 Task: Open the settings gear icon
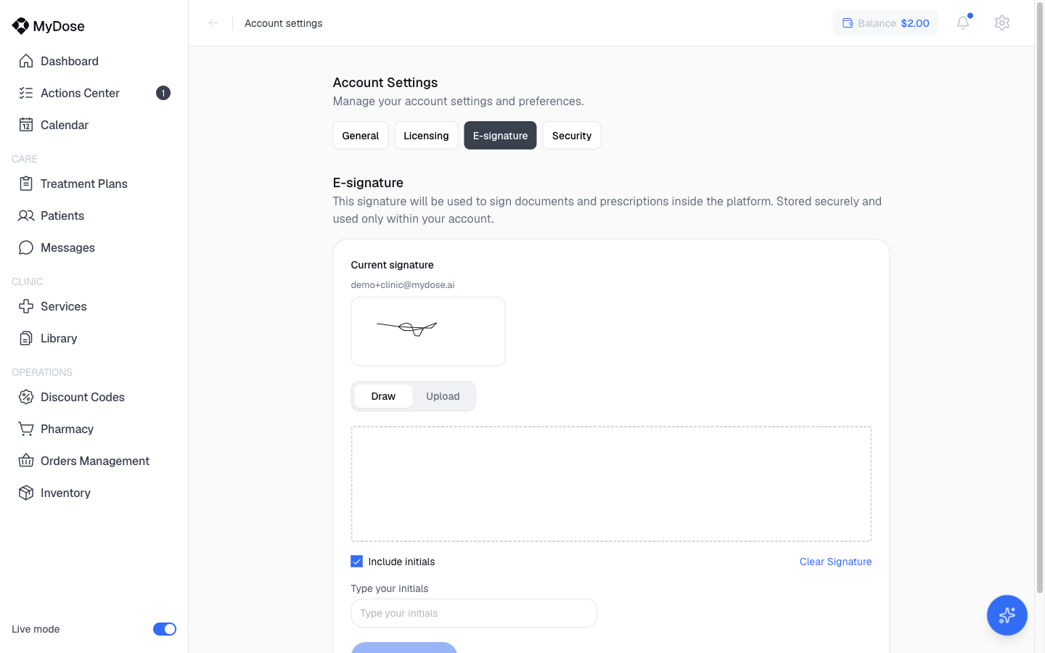1002,22
